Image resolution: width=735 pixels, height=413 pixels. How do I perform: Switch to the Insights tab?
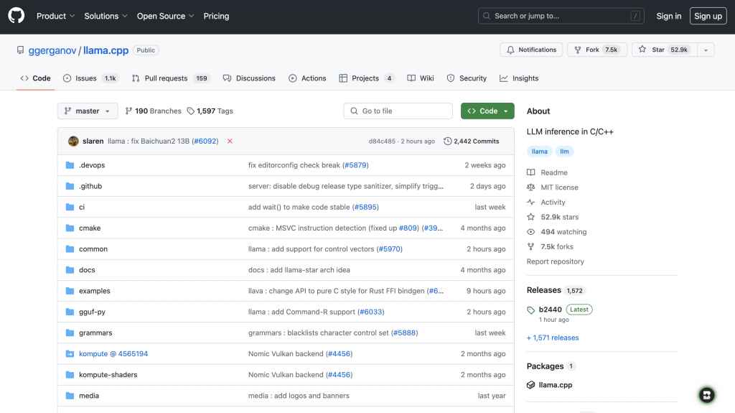519,78
